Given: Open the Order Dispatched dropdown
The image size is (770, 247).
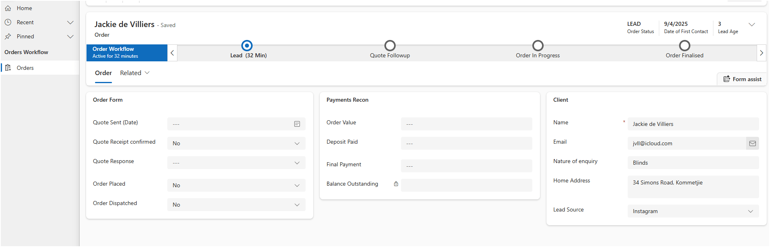Looking at the screenshot, I should click(x=236, y=205).
